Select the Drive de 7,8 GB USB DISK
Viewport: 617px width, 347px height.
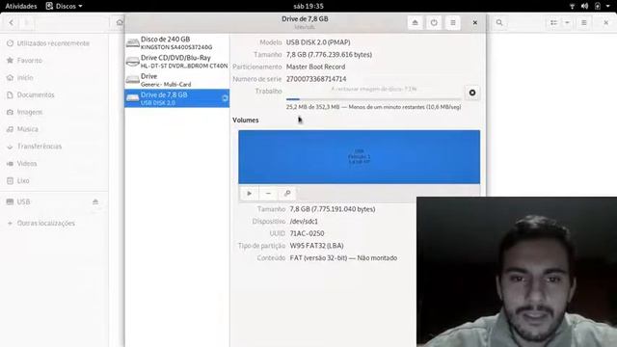(176, 98)
